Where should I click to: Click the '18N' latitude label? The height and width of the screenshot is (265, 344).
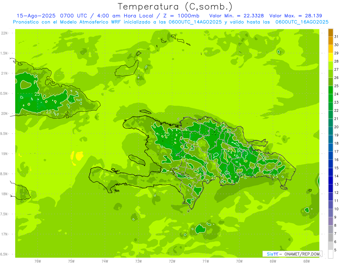tap(4, 194)
